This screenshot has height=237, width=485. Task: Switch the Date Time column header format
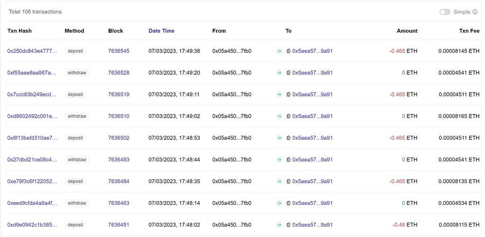pyautogui.click(x=162, y=31)
